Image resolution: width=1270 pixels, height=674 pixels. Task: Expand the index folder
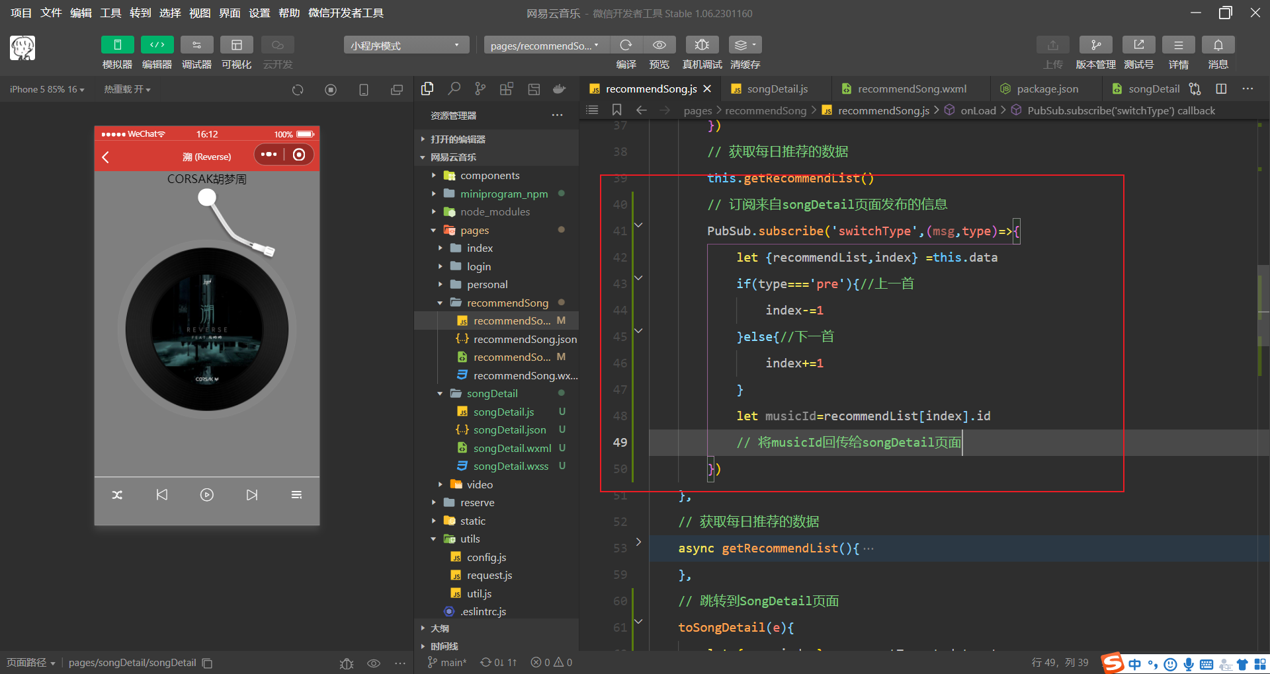(497, 248)
